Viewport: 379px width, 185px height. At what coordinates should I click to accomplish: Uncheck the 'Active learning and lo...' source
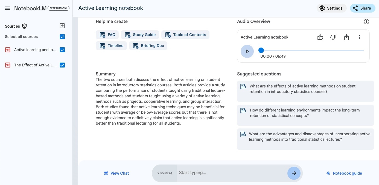[x=62, y=50]
